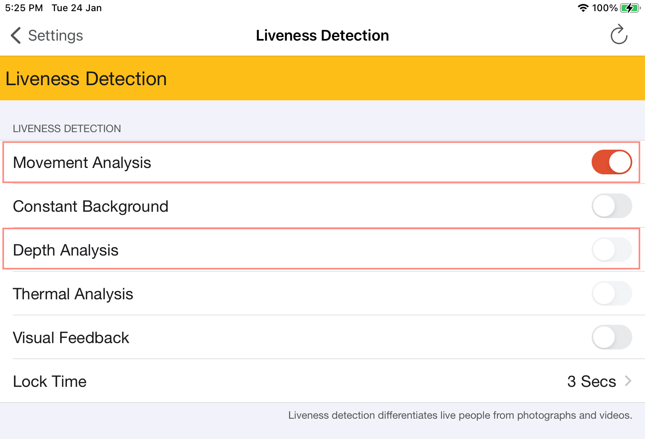Switch on Thermal Analysis
645x439 pixels.
611,294
